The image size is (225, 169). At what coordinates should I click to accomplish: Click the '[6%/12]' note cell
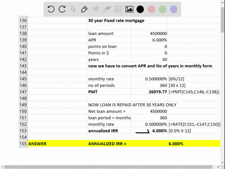pyautogui.click(x=176, y=79)
